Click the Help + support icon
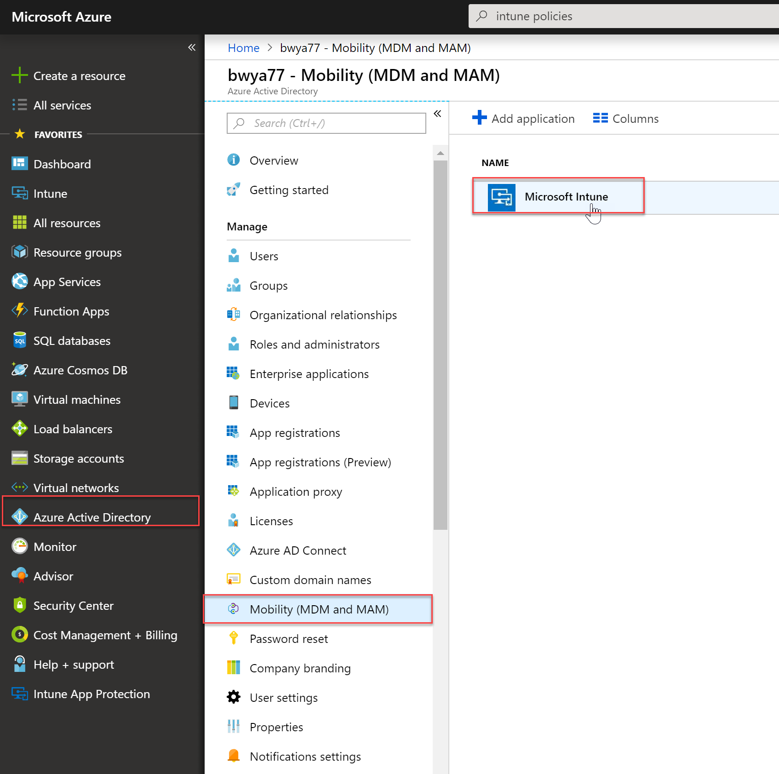779x774 pixels. tap(19, 664)
